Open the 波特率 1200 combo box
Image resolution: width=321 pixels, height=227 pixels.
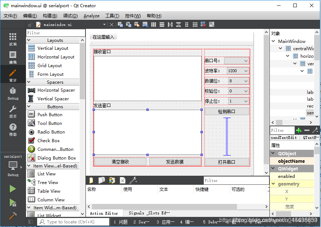(238, 71)
